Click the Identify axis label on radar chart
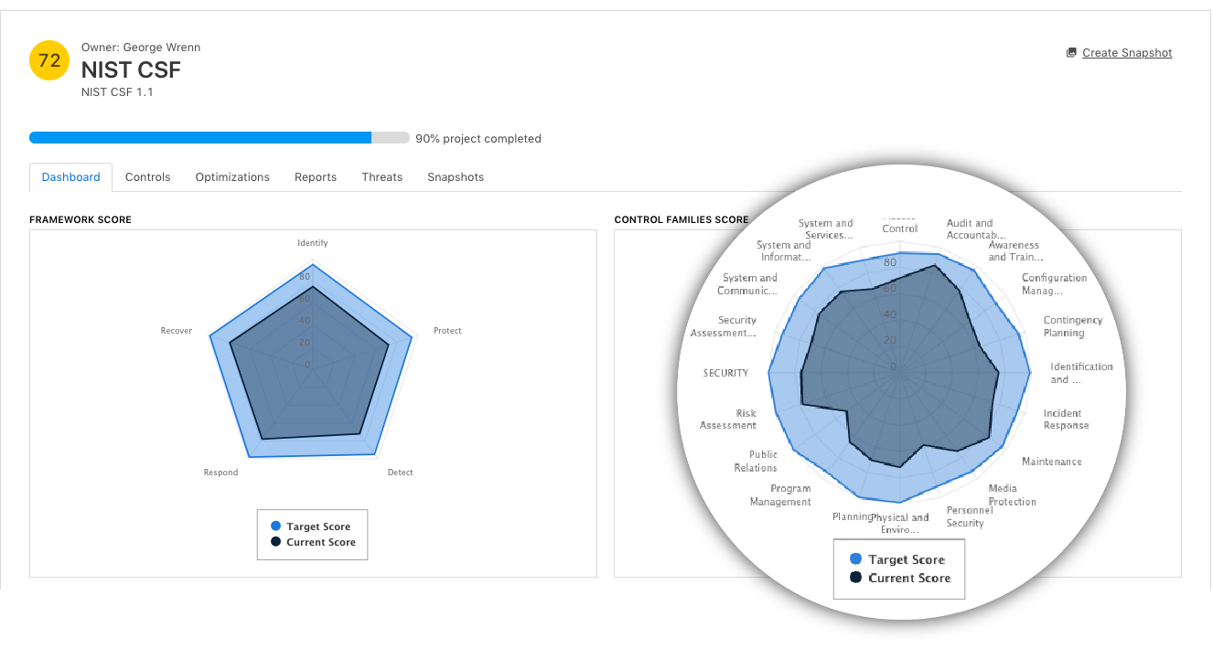The height and width of the screenshot is (659, 1213). tap(313, 243)
